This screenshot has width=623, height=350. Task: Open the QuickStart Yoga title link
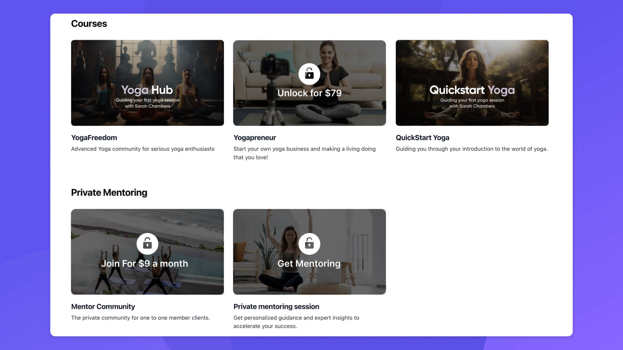(x=422, y=137)
